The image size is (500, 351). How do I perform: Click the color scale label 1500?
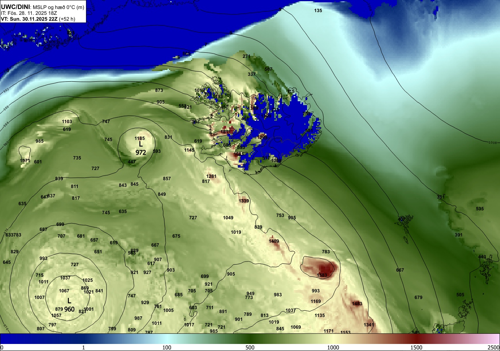click(416, 347)
